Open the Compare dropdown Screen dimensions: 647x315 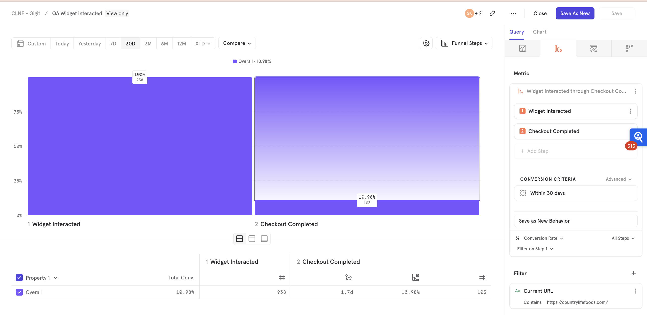click(237, 43)
